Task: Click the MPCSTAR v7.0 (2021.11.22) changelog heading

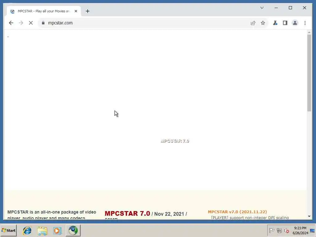Action: pos(237,212)
